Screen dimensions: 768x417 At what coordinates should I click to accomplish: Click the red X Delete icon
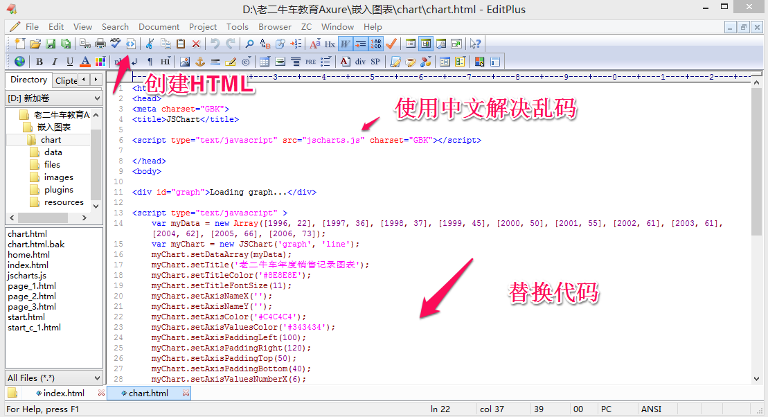(x=196, y=44)
